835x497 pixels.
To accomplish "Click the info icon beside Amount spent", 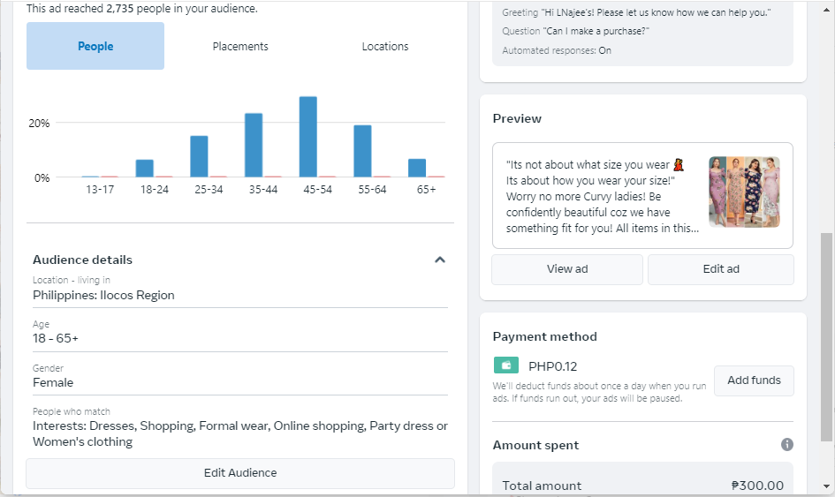I will (787, 445).
